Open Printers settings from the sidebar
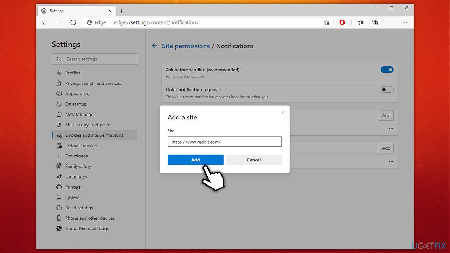This screenshot has height=253, width=450. pos(73,187)
